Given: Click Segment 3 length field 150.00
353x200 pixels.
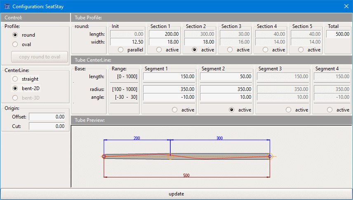Looking at the screenshot, I should click(x=283, y=77).
